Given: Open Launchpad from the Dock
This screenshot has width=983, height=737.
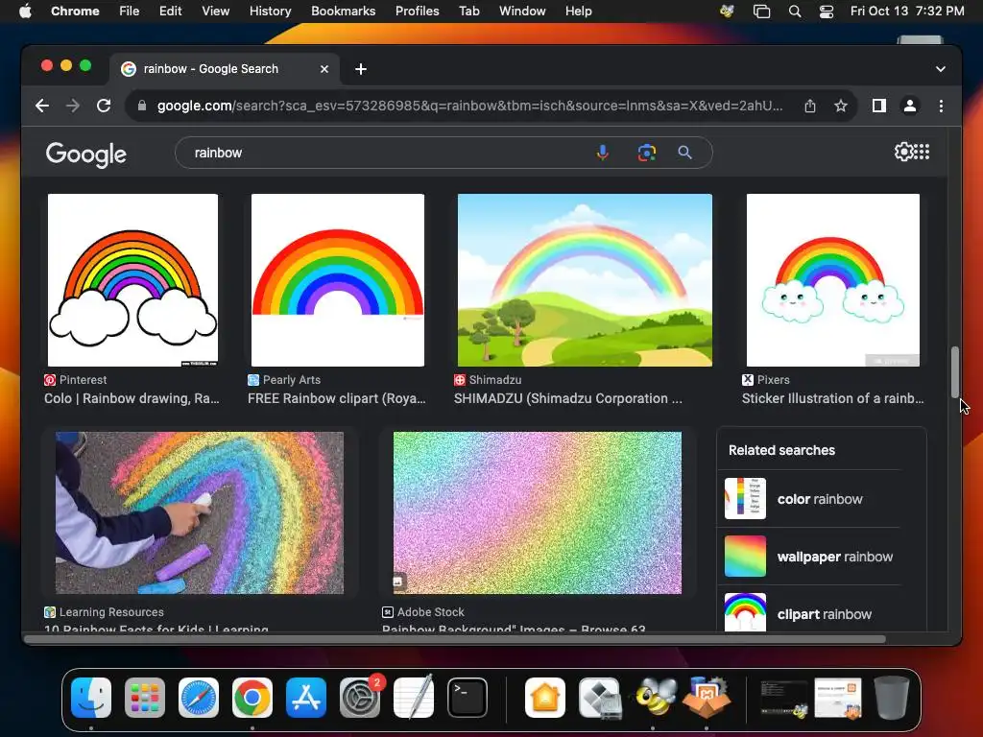Looking at the screenshot, I should point(145,698).
